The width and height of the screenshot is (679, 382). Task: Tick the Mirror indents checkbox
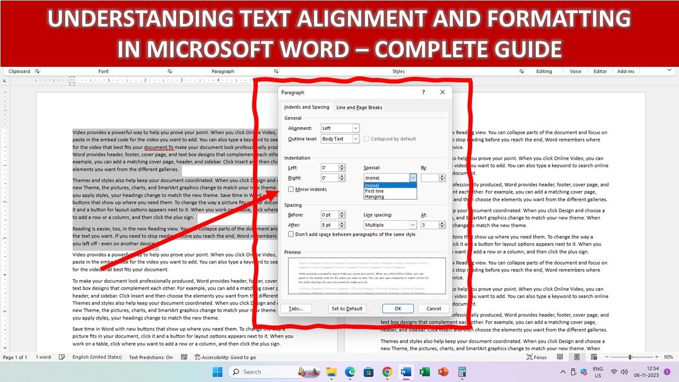tap(291, 189)
